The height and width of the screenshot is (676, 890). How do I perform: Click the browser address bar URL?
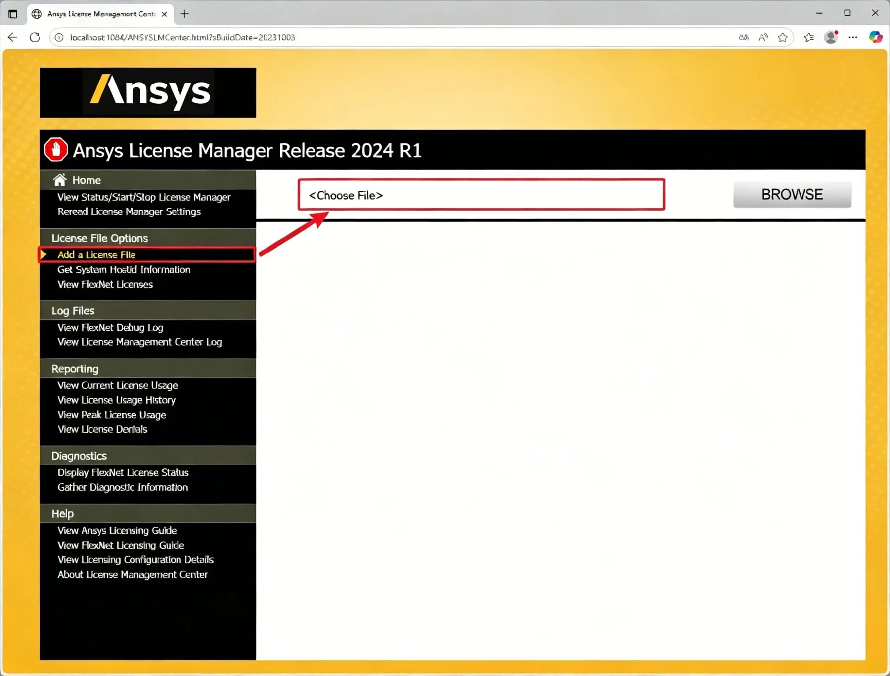182,37
